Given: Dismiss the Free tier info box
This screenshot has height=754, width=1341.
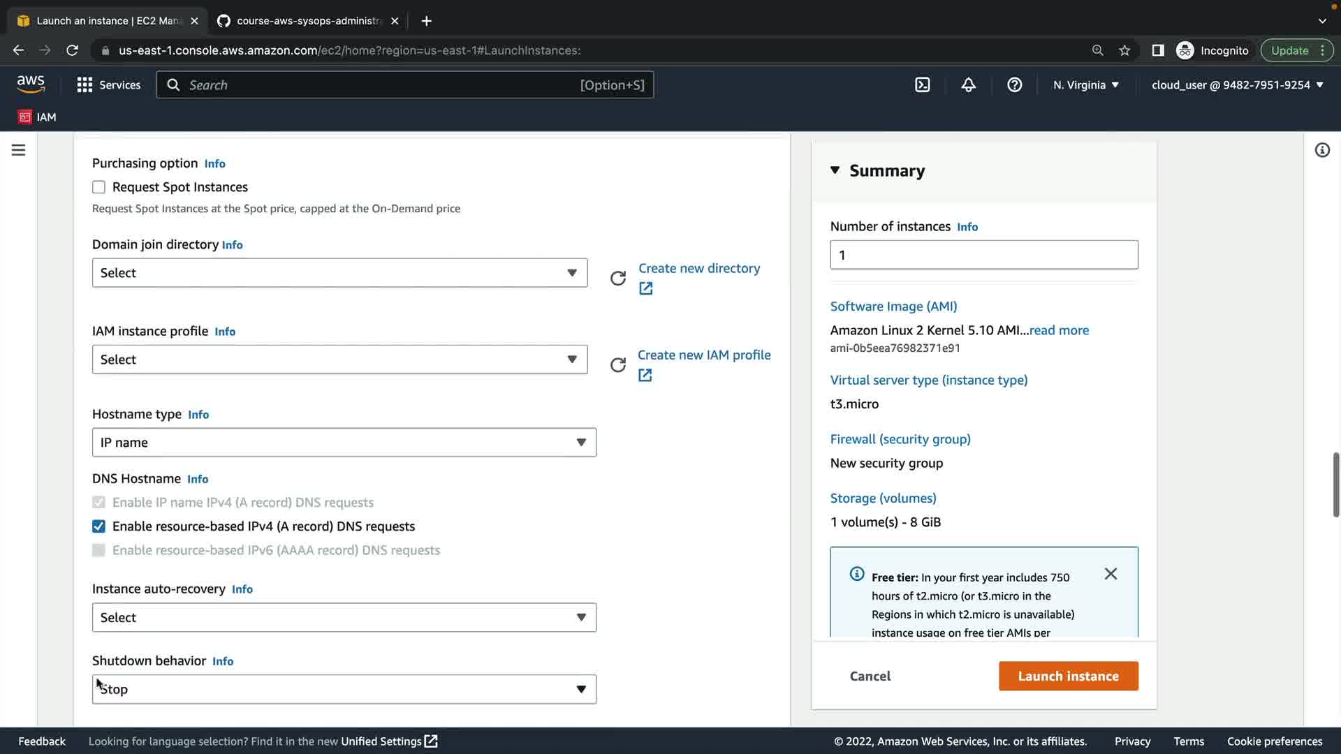Looking at the screenshot, I should 1111,574.
